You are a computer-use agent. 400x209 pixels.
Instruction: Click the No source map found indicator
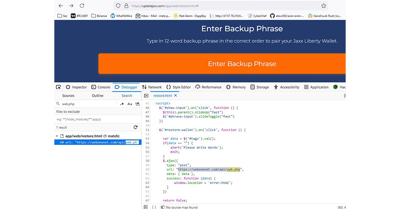179,207
